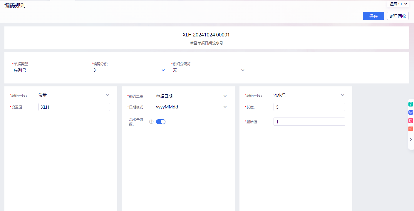Collapse the right floating sidebar with arrow
Image resolution: width=414 pixels, height=211 pixels.
[x=411, y=140]
